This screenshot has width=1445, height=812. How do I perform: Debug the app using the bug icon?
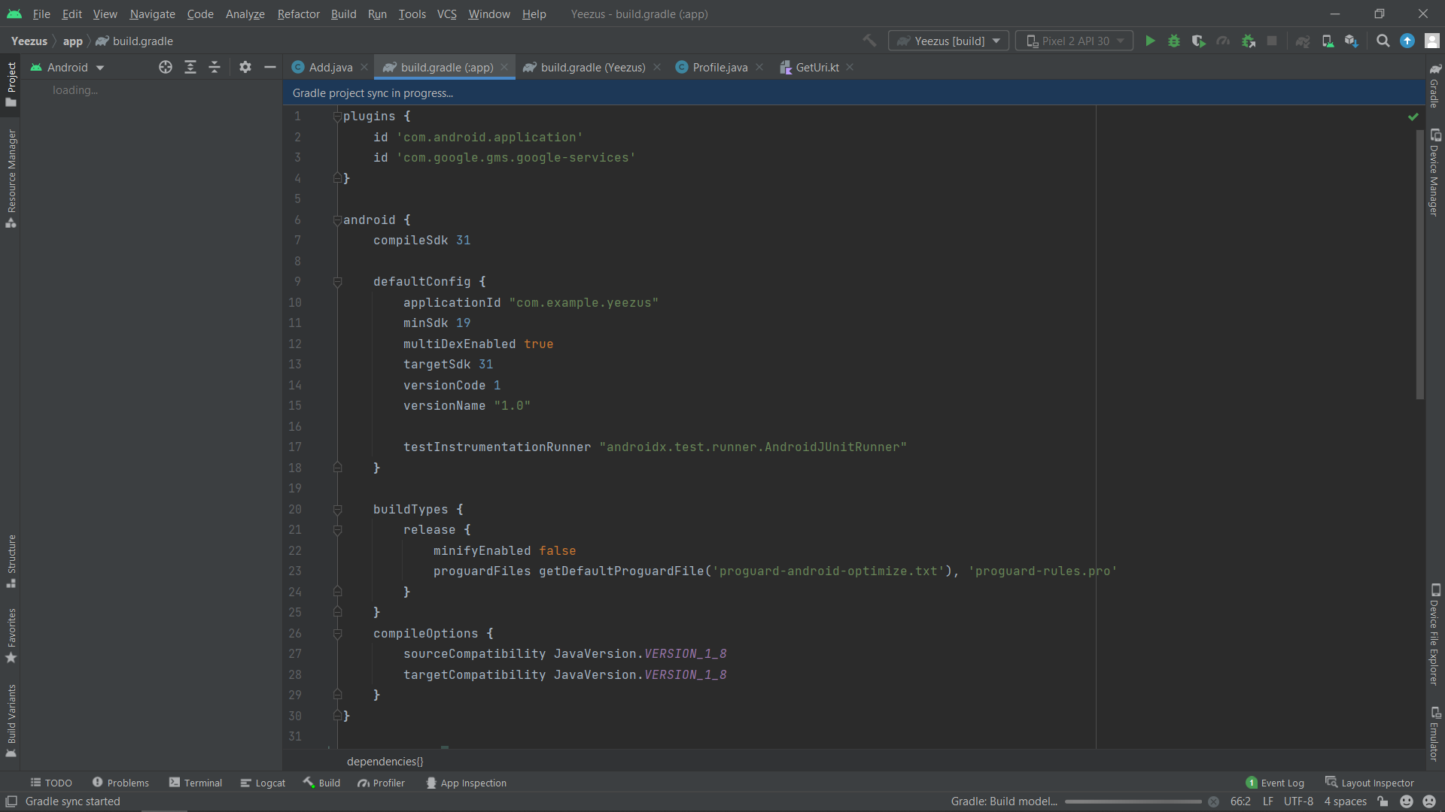click(x=1174, y=41)
